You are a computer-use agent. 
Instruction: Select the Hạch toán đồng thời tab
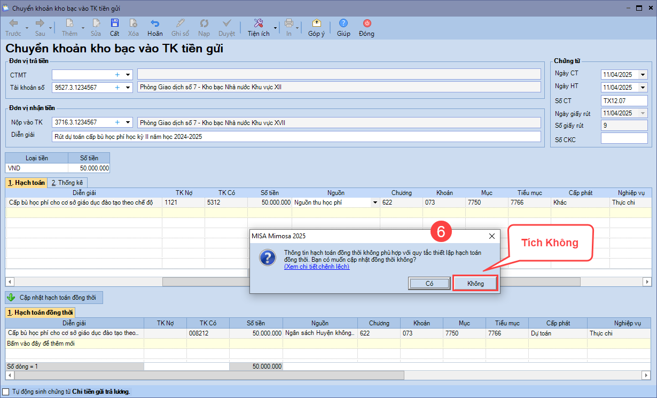[41, 313]
